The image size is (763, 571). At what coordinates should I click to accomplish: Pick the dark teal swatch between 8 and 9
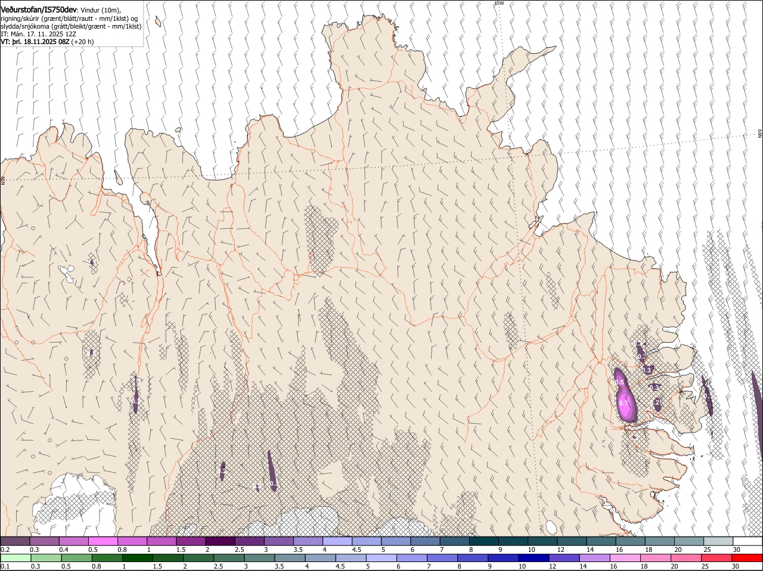[483, 541]
